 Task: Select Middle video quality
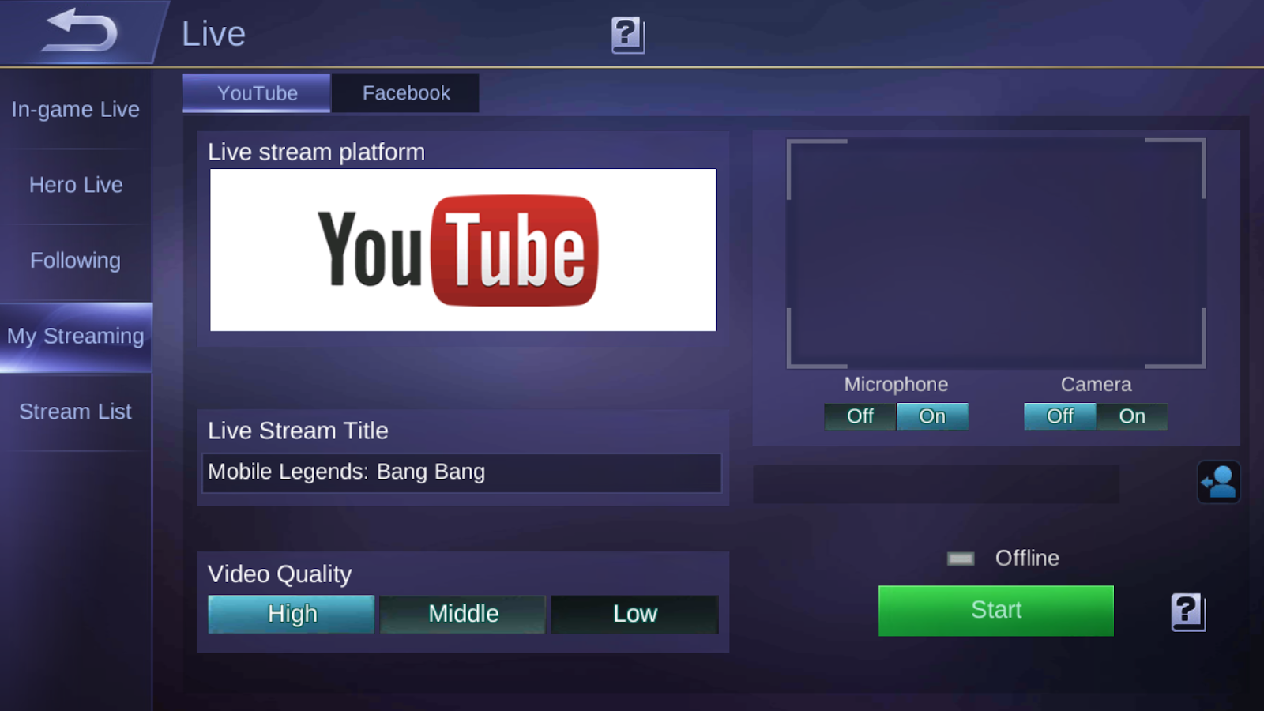pyautogui.click(x=463, y=614)
